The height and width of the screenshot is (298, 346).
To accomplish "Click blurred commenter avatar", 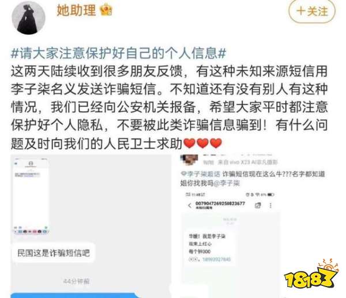I will pos(189,160).
